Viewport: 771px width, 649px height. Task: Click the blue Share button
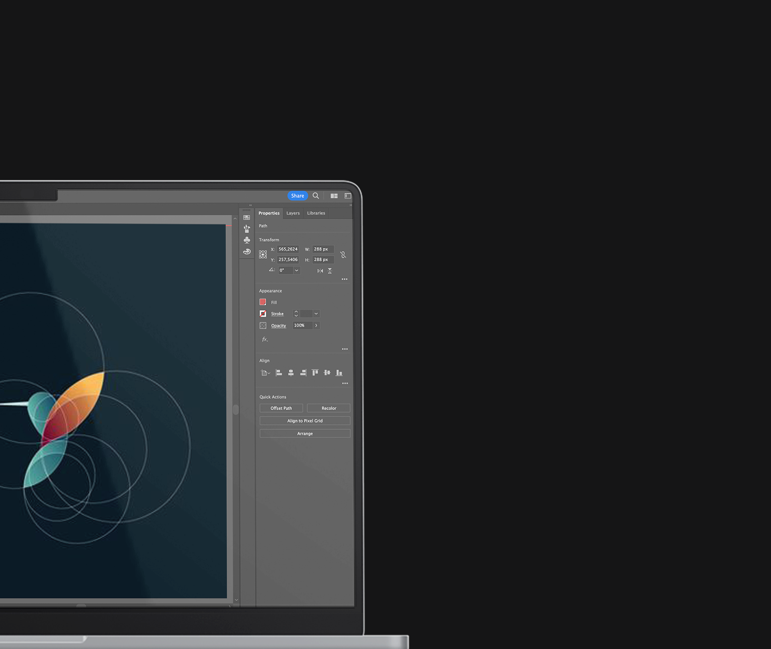(297, 196)
